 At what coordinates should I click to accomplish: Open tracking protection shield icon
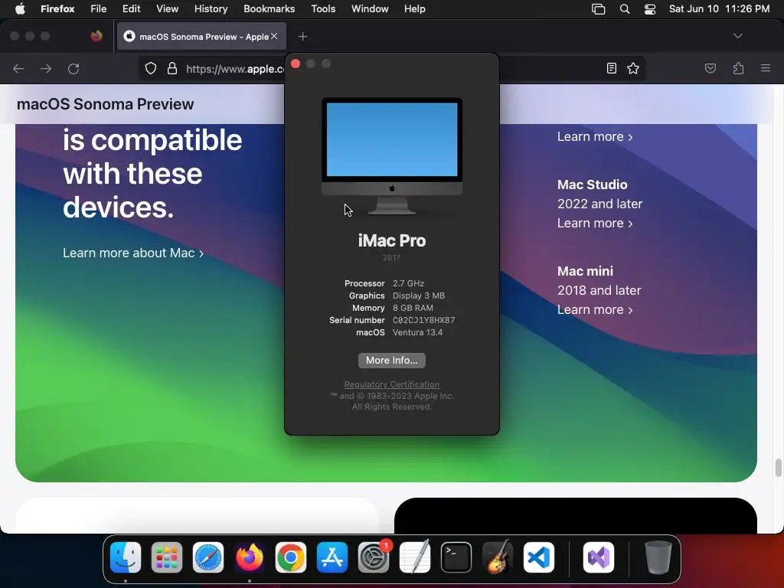pos(151,68)
